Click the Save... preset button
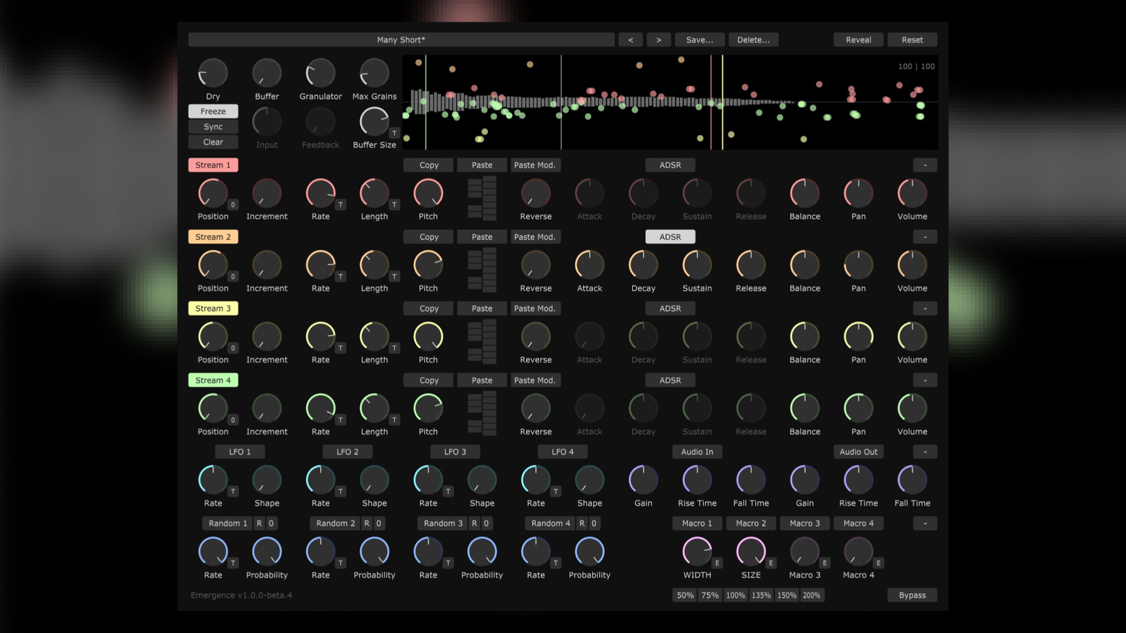Image resolution: width=1126 pixels, height=633 pixels. click(700, 40)
